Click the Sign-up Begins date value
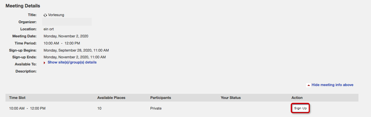The height and width of the screenshot is (117, 371). [x=76, y=50]
